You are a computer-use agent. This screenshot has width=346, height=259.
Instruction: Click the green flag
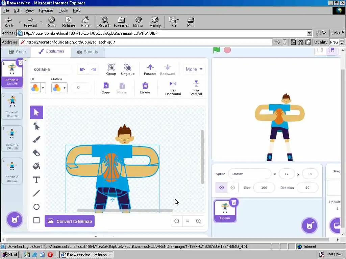click(x=217, y=50)
